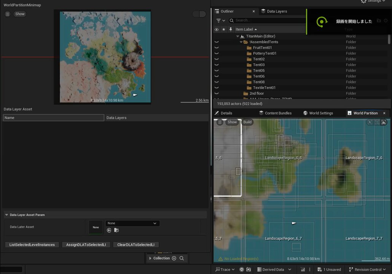392x274 pixels.
Task: Collapse the !AssembledTents folder
Action: [x=241, y=42]
